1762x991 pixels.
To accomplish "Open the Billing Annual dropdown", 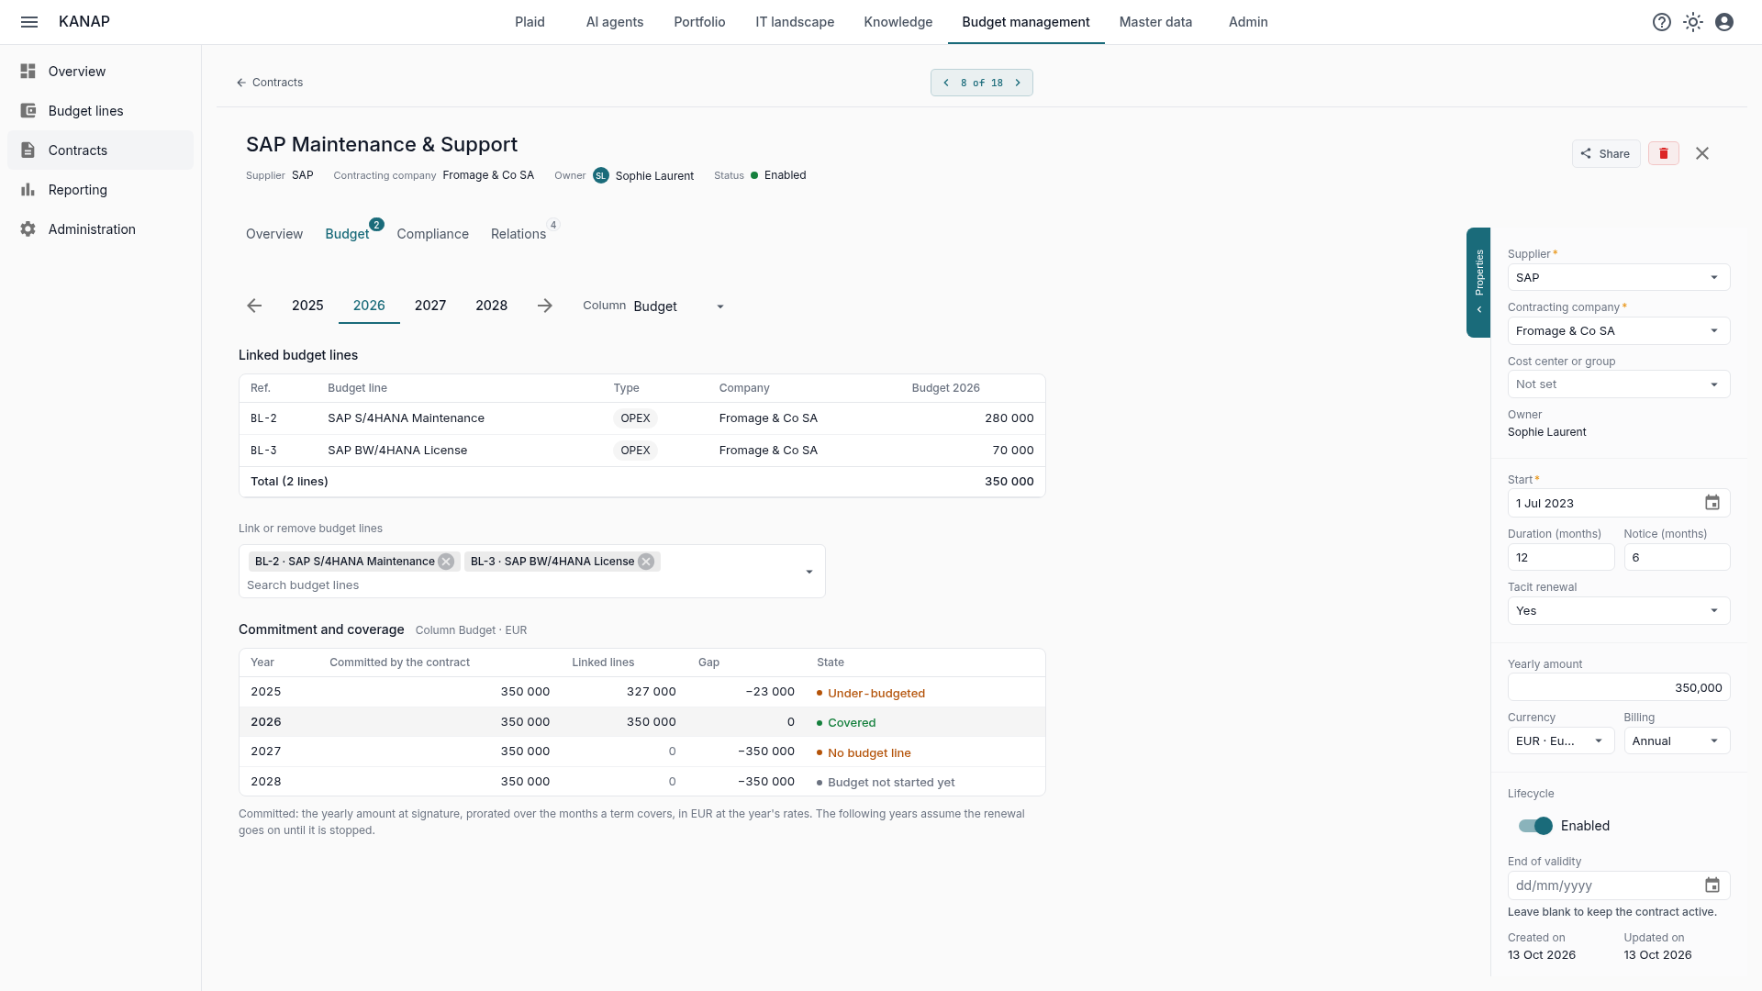I will point(1677,741).
